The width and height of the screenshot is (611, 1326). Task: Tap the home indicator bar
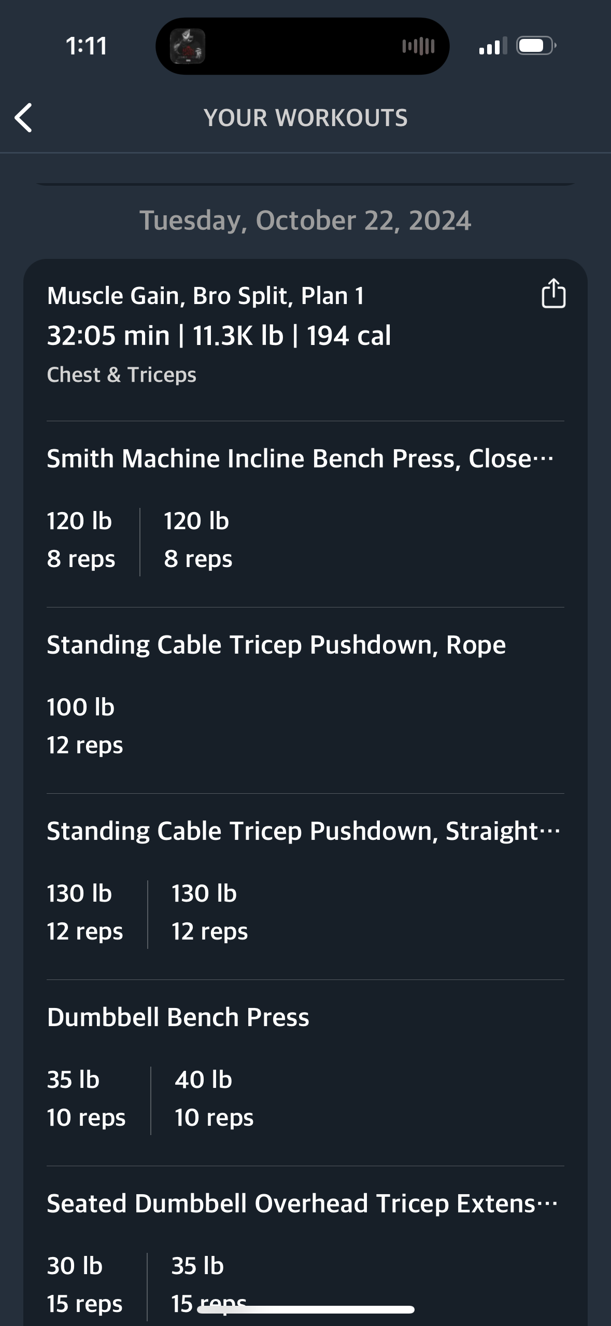point(306,1309)
